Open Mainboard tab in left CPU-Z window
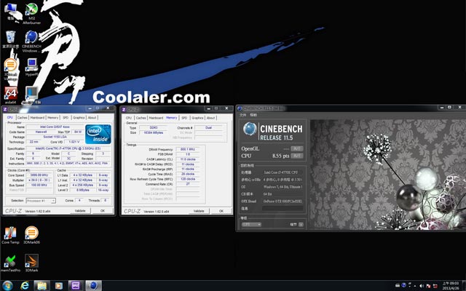Image resolution: width=466 pixels, height=291 pixels. coord(37,118)
